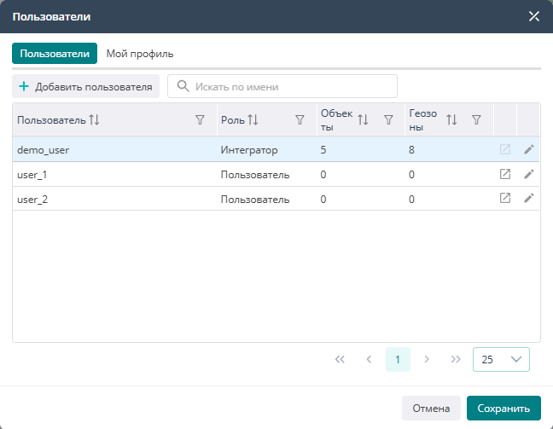553x429 pixels.
Task: Go to the first page of users
Action: (x=340, y=359)
